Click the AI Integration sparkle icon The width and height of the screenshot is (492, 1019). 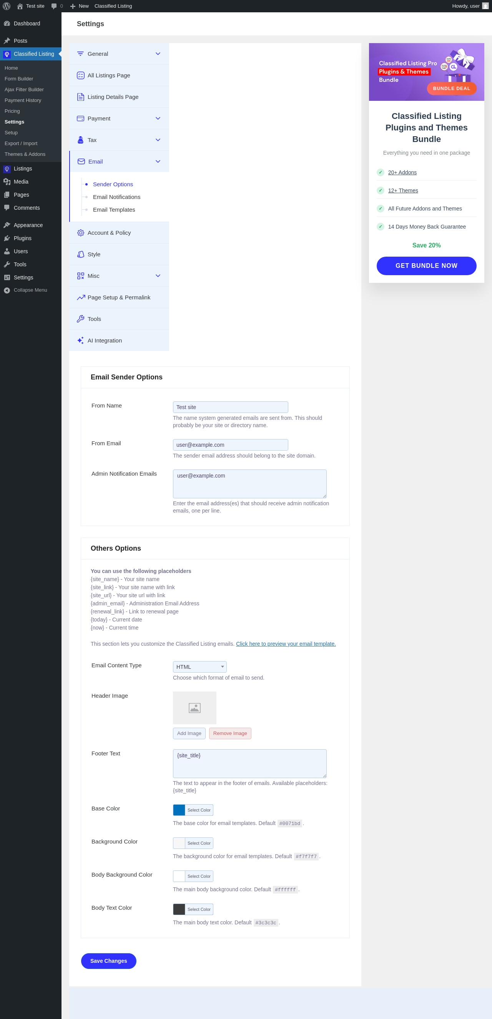click(81, 341)
